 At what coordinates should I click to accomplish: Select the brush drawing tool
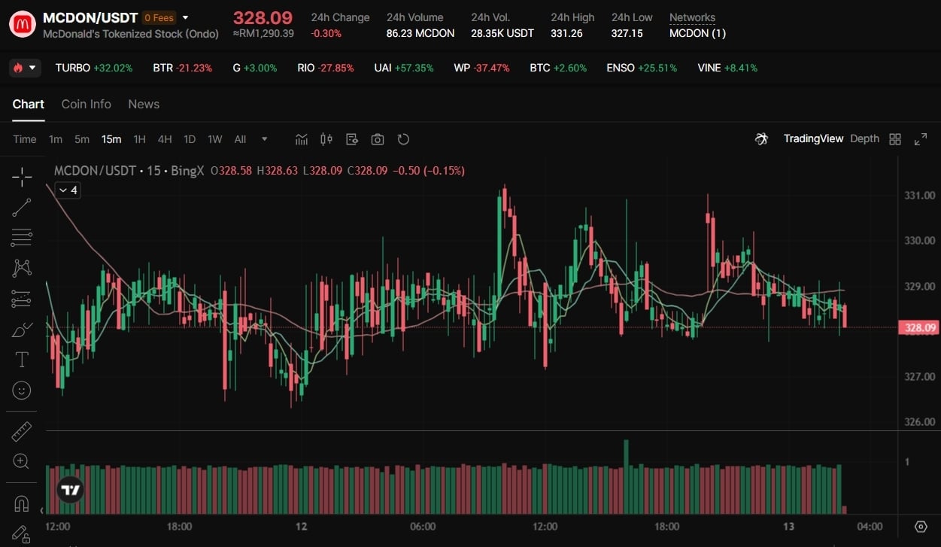pyautogui.click(x=22, y=330)
